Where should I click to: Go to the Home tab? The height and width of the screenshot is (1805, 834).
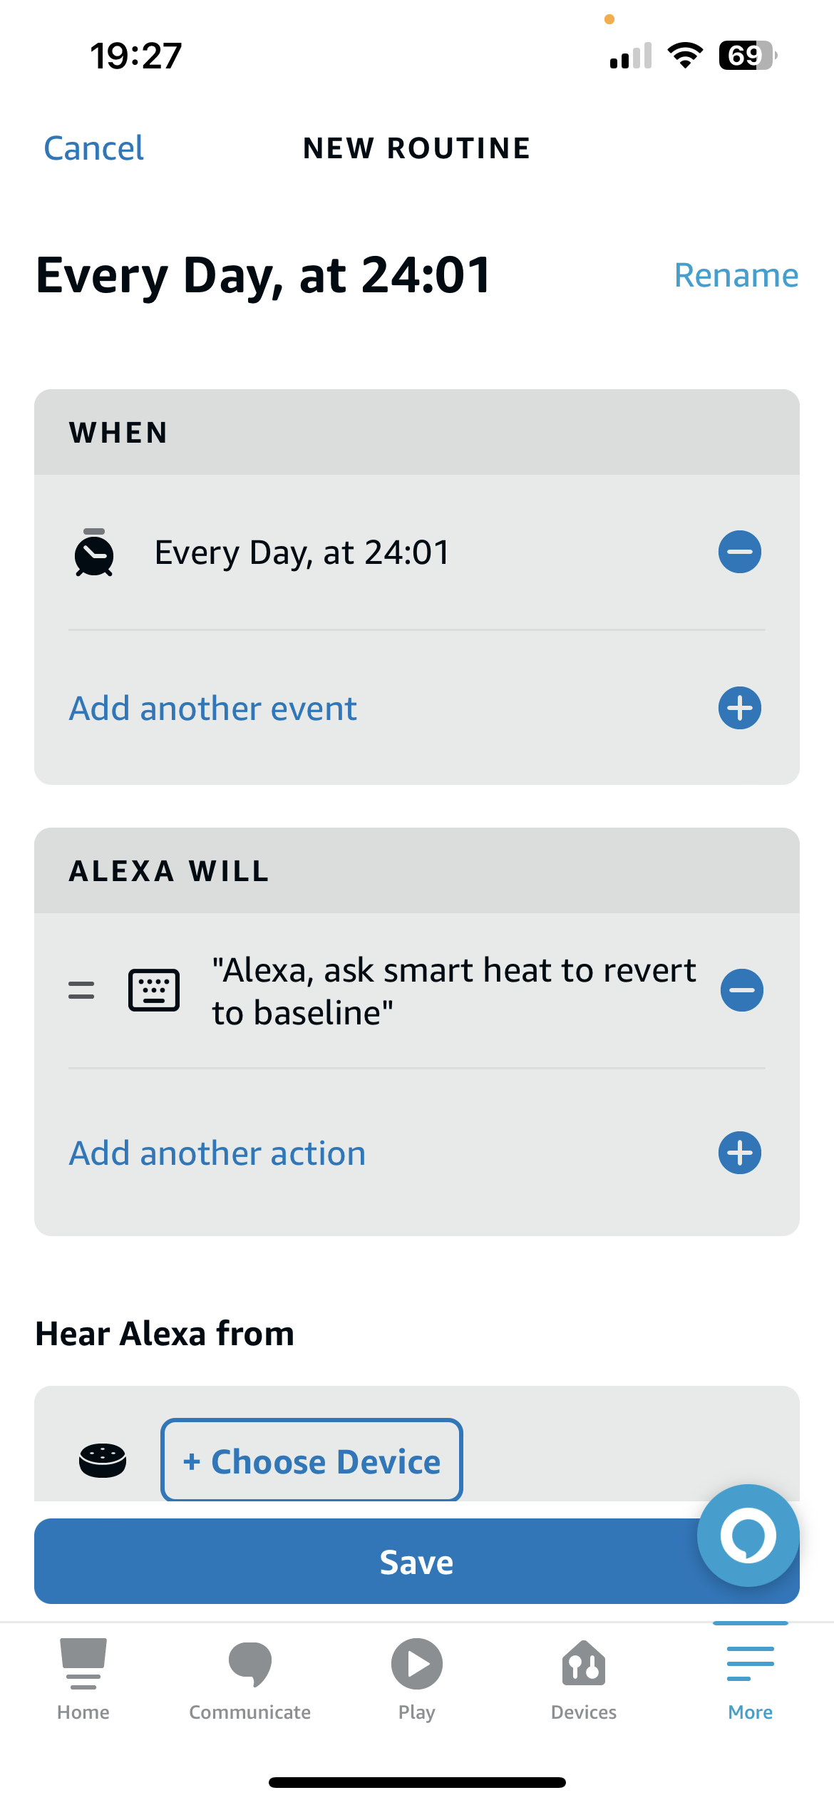tap(83, 1677)
